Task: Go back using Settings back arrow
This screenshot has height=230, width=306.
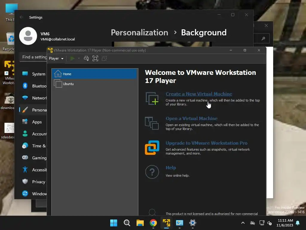Action: pos(22,17)
